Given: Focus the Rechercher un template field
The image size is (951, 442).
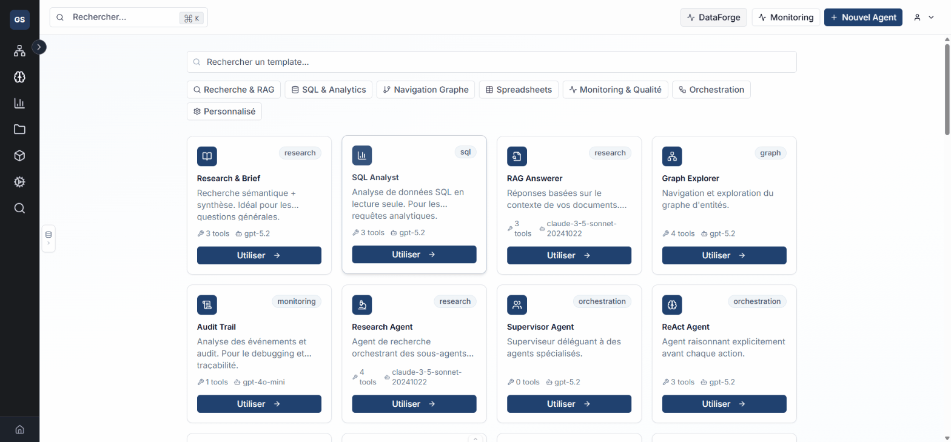Looking at the screenshot, I should pos(491,62).
